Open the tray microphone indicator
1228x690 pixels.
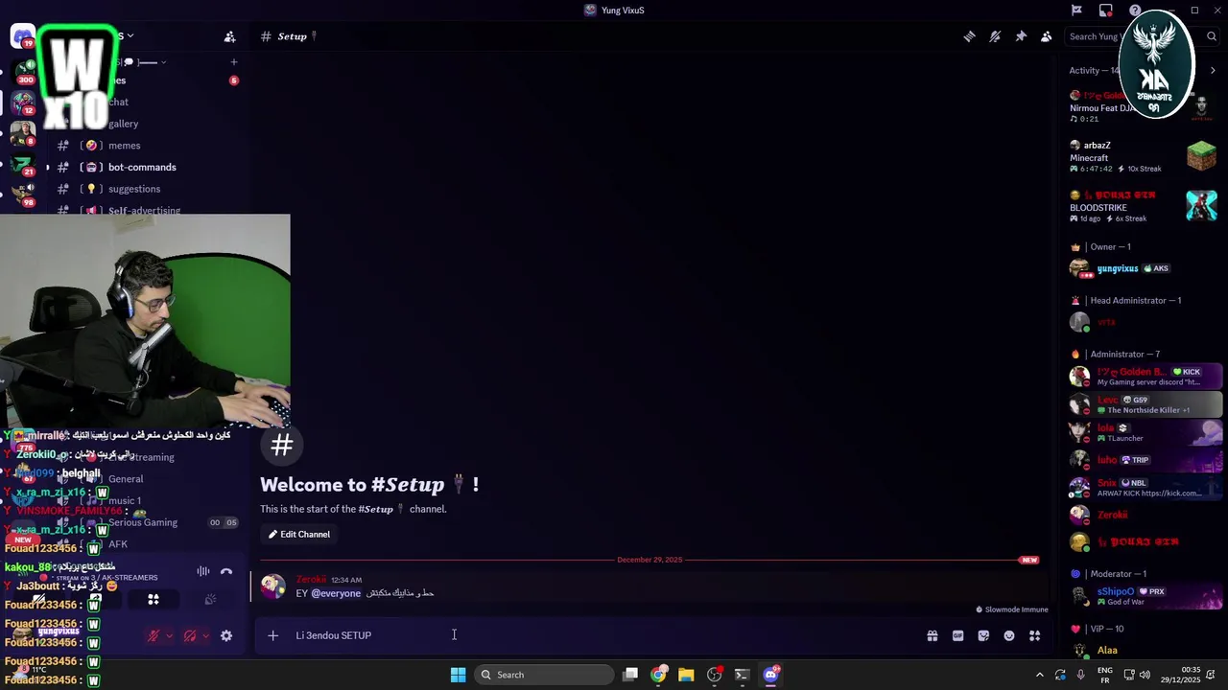pos(1081,675)
